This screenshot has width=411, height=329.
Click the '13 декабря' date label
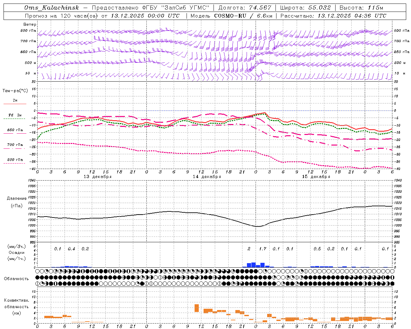click(x=98, y=177)
